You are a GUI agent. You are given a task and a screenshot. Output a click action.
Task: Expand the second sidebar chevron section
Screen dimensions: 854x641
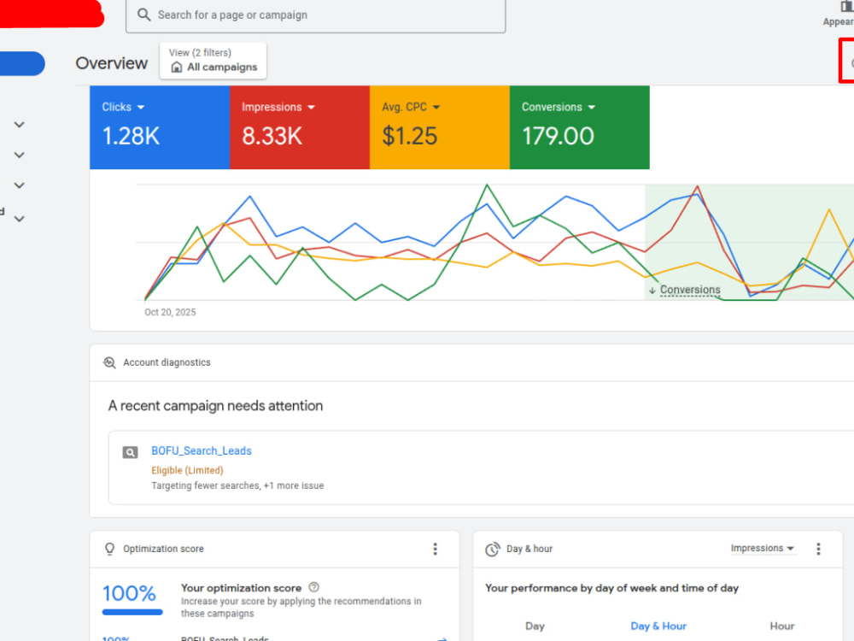click(x=19, y=156)
